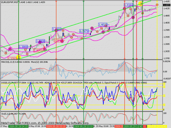Click the 1.3935 price axis value

click(x=166, y=37)
